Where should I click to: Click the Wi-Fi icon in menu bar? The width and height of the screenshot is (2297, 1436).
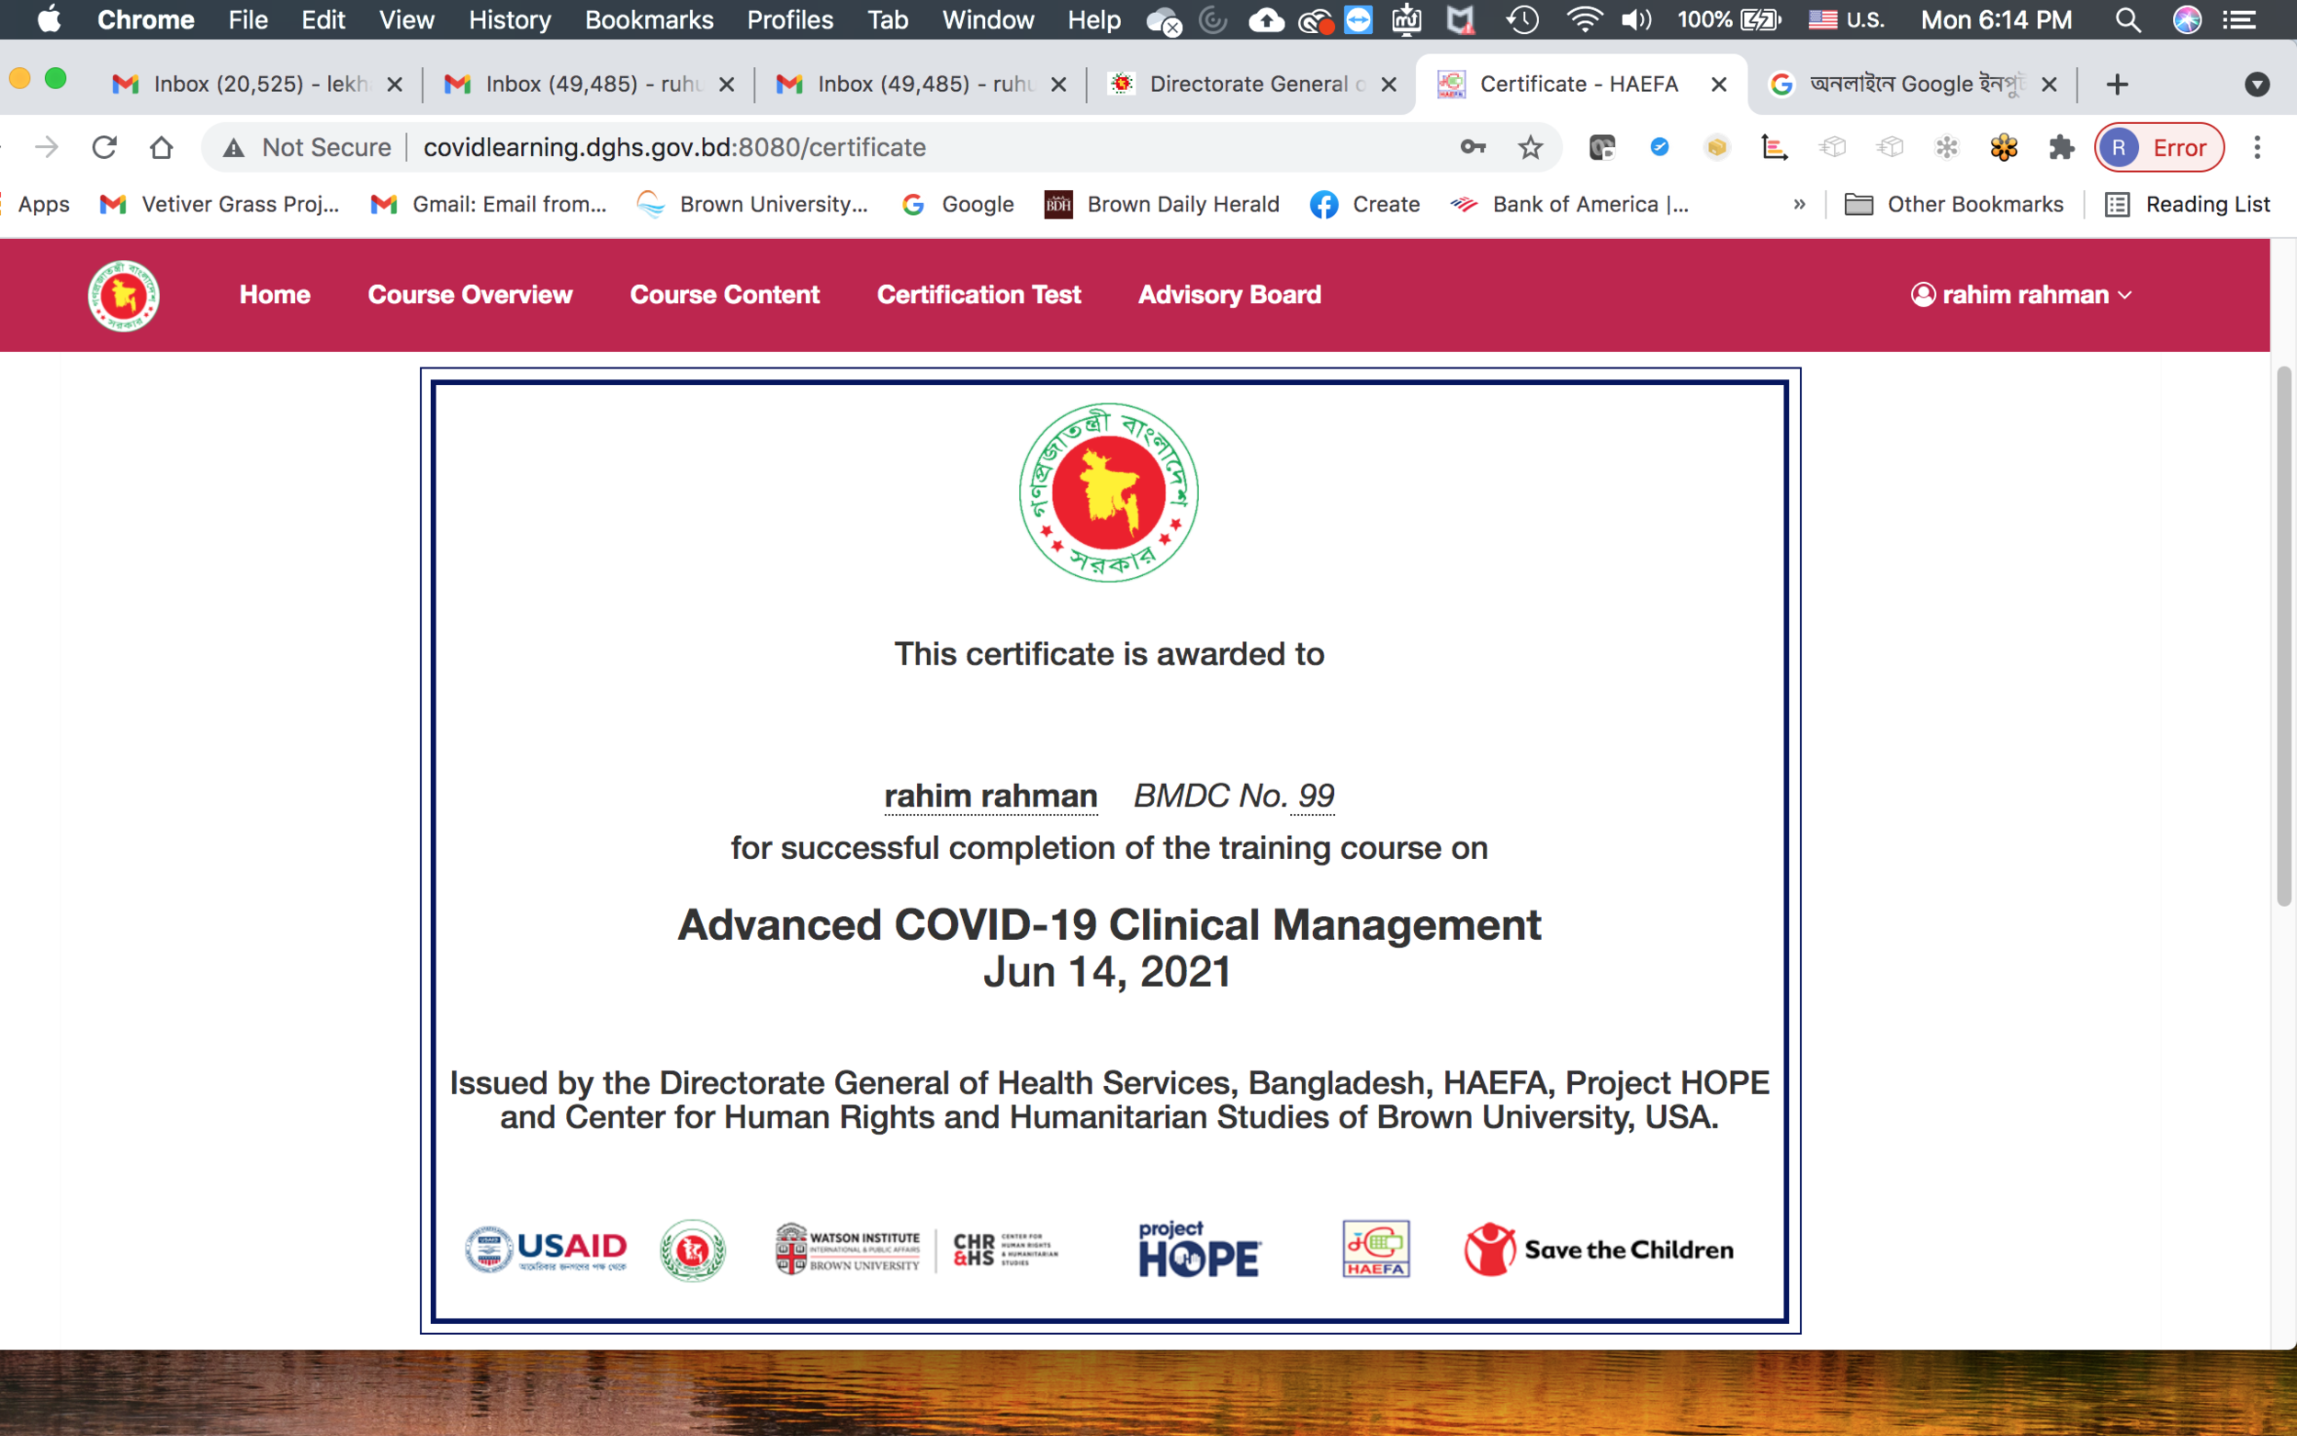click(1584, 19)
